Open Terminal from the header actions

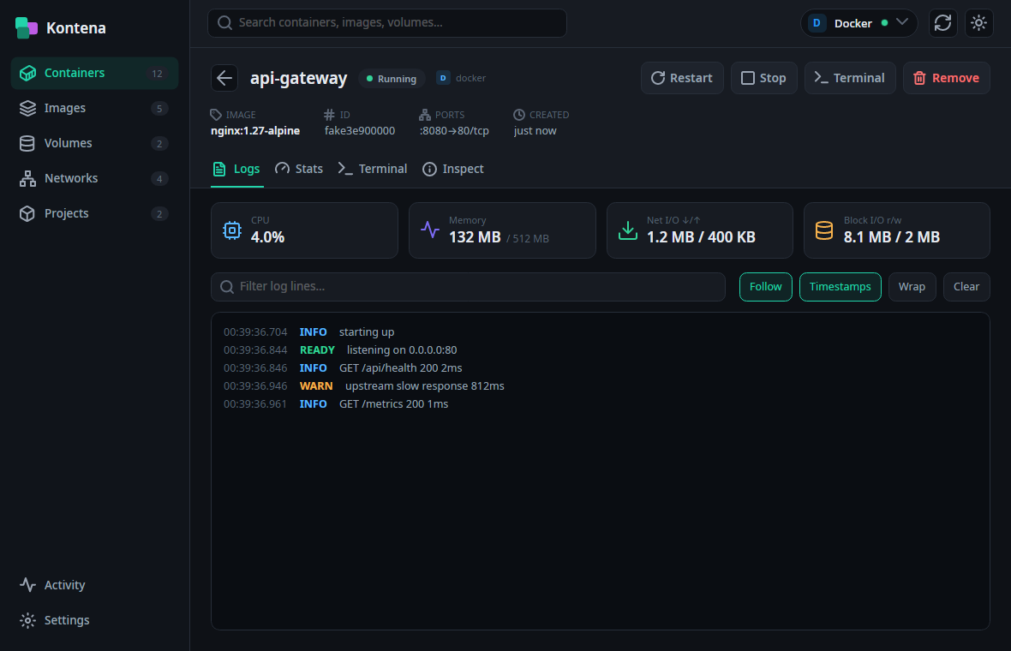tap(850, 78)
